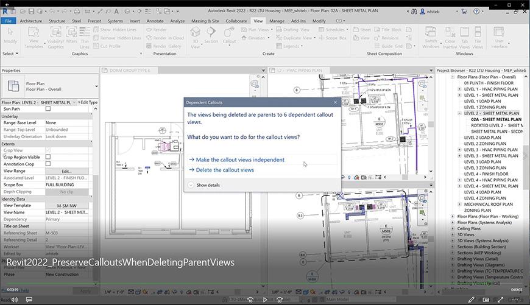Toggle Crop Region Visible checkbox
Screen dimensions: 530x305
48,156
